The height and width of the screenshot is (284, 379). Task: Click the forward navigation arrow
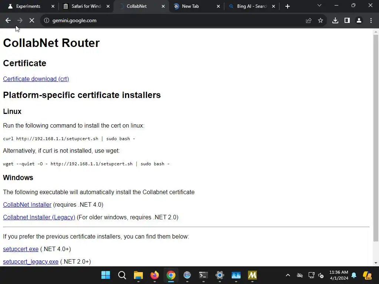click(20, 21)
